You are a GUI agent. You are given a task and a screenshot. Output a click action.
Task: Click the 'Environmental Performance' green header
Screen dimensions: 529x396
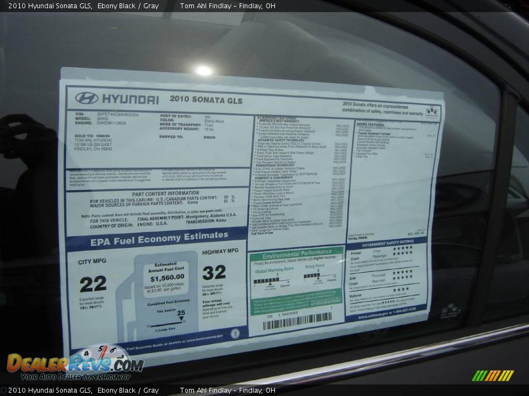click(x=297, y=255)
